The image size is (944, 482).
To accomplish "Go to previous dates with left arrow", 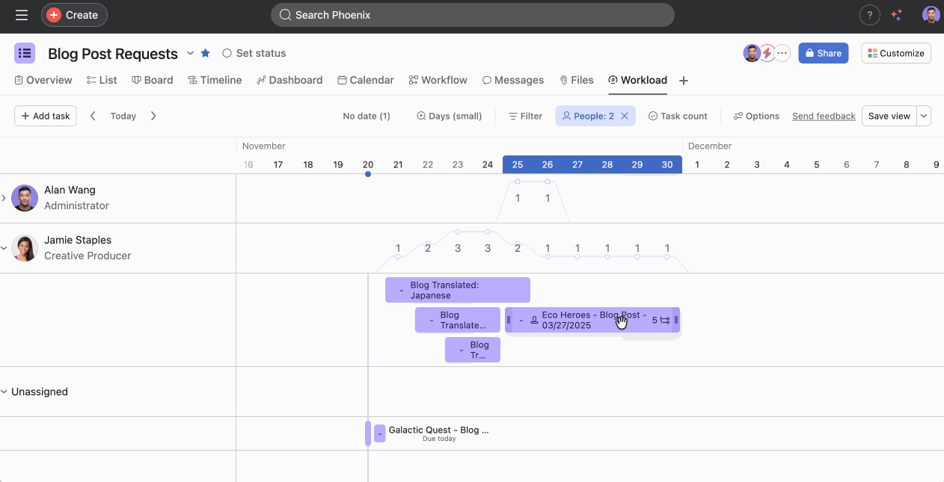I will (x=93, y=116).
